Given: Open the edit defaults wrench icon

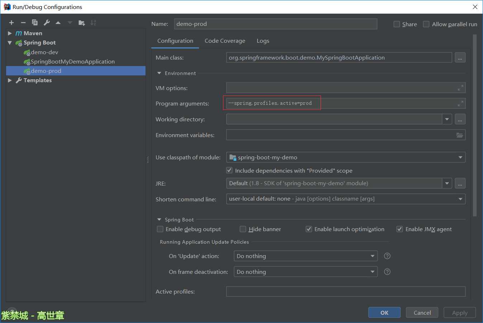Looking at the screenshot, I should pos(47,23).
